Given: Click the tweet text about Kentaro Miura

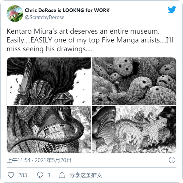Looking at the screenshot, I should (x=90, y=40).
